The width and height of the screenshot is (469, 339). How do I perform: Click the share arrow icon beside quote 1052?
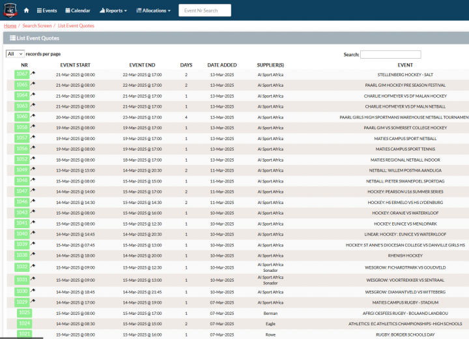click(33, 158)
